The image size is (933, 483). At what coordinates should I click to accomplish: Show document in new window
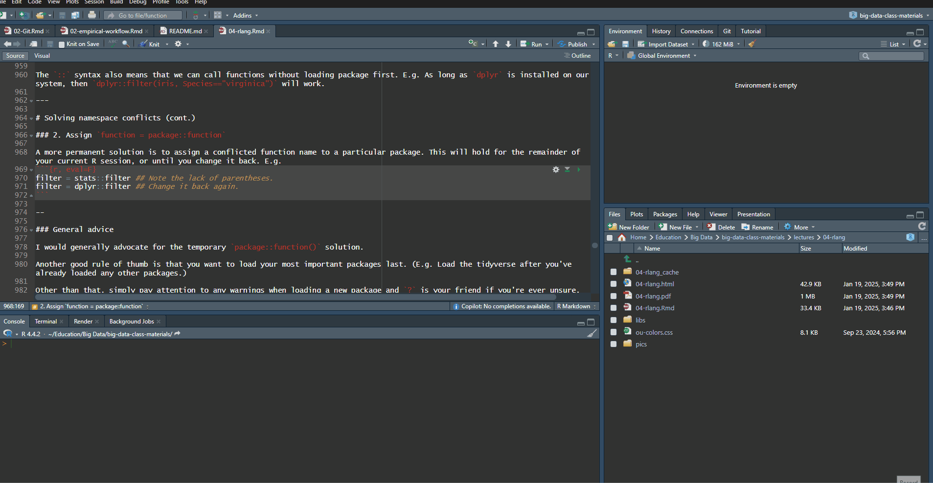pyautogui.click(x=34, y=44)
